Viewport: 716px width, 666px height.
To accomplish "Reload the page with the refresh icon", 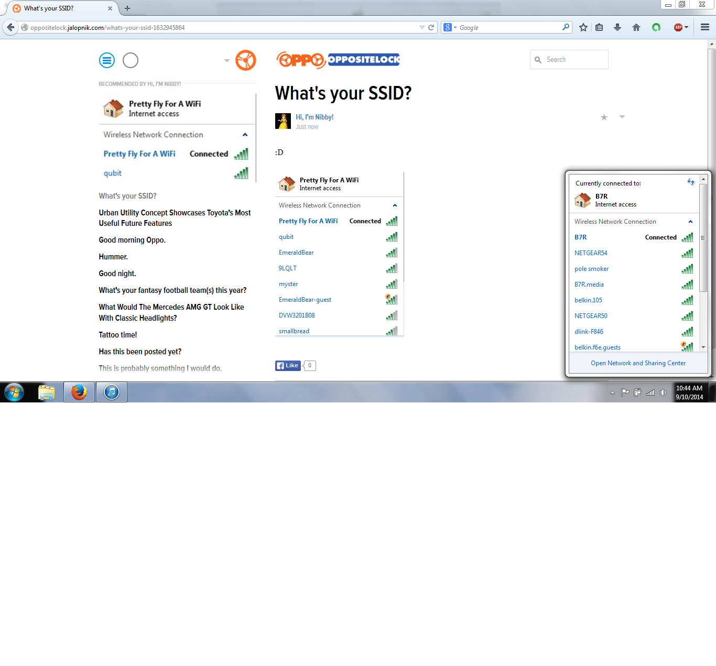I will pyautogui.click(x=431, y=27).
